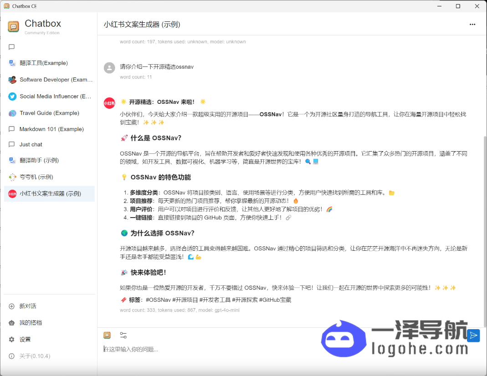
Task: Click the 用户评价 list item
Action: pos(228,209)
